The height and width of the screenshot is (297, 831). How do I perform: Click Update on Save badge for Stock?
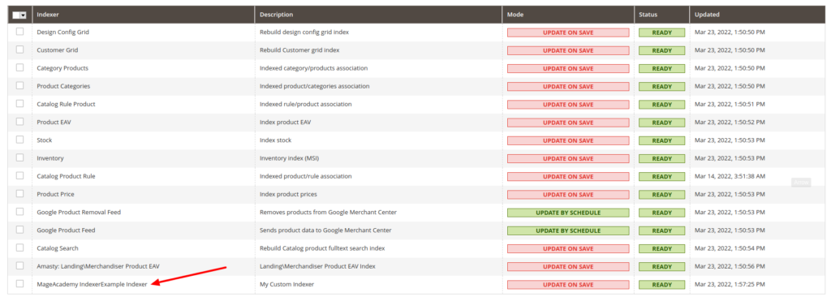(x=568, y=140)
